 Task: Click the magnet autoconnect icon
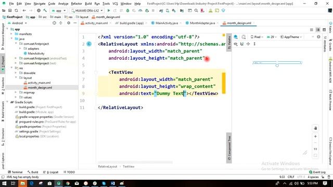pos(242,44)
